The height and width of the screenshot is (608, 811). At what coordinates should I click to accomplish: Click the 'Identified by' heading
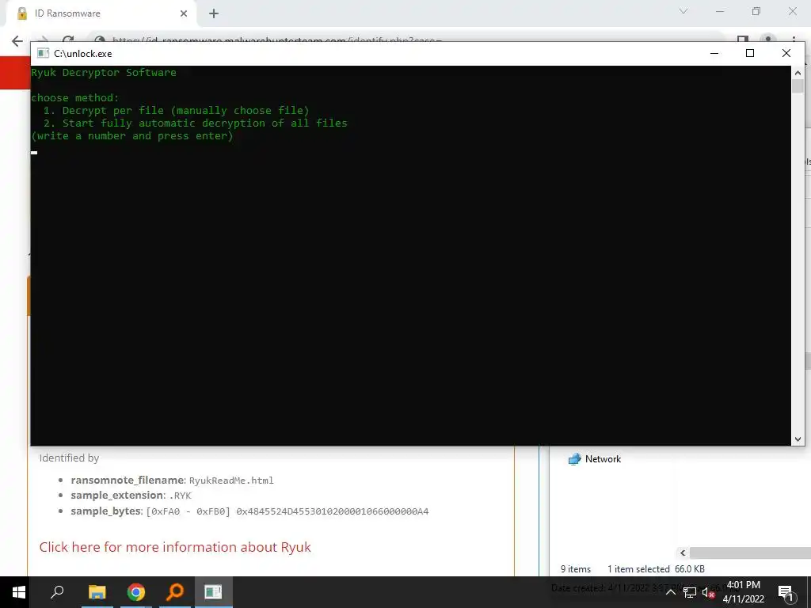[70, 458]
